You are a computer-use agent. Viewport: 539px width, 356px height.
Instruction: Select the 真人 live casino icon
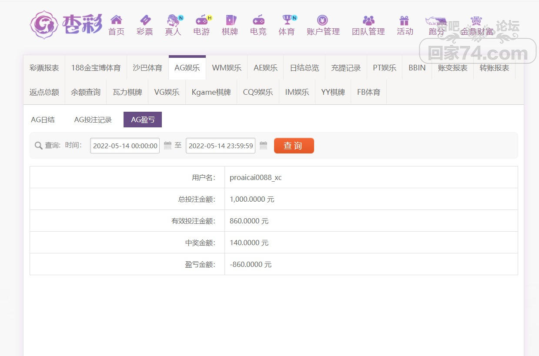pos(173,20)
